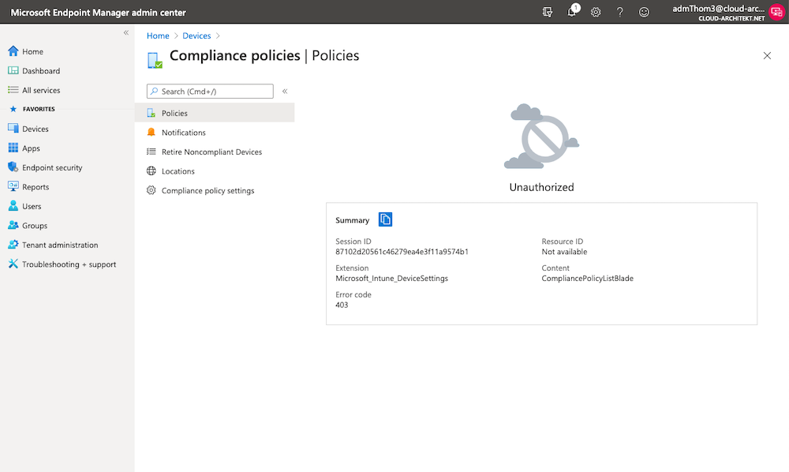Click the Tenant administration icon
This screenshot has width=789, height=472.
pos(13,245)
